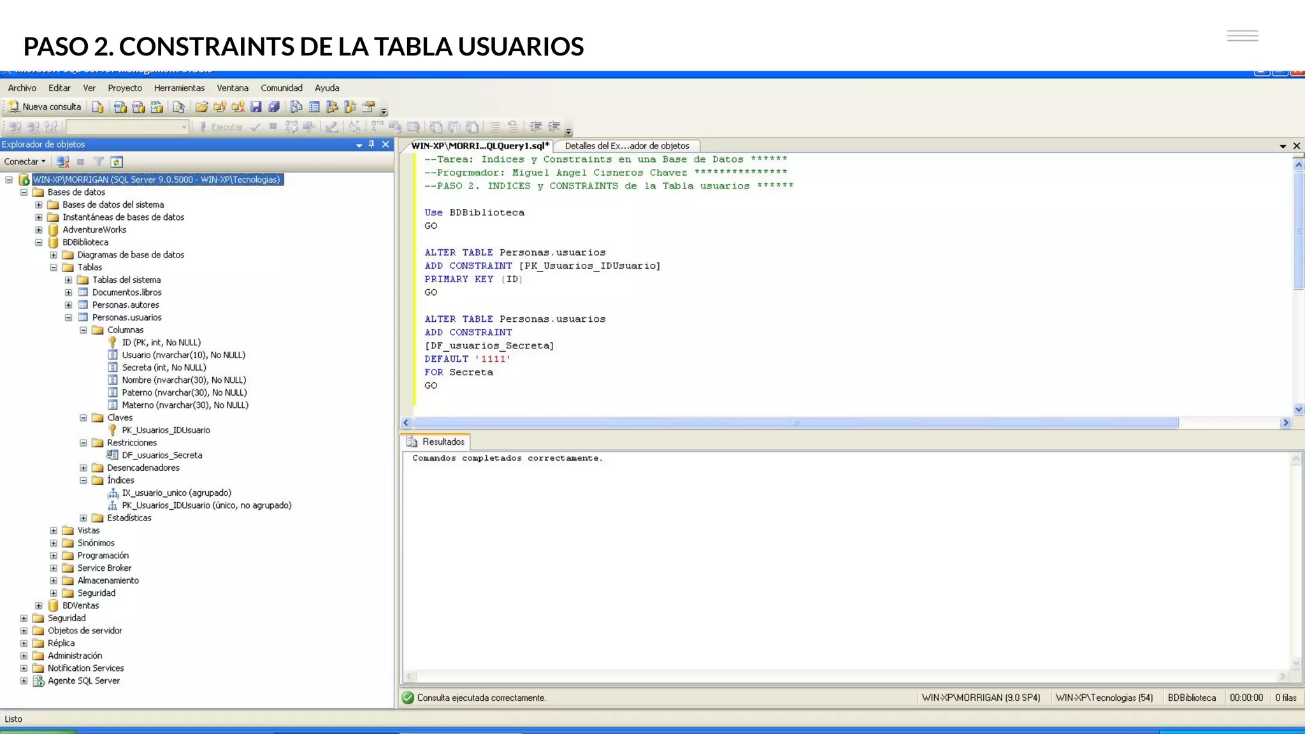Click the Analysis Services MDX query icon
The width and height of the screenshot is (1305, 734).
point(120,107)
